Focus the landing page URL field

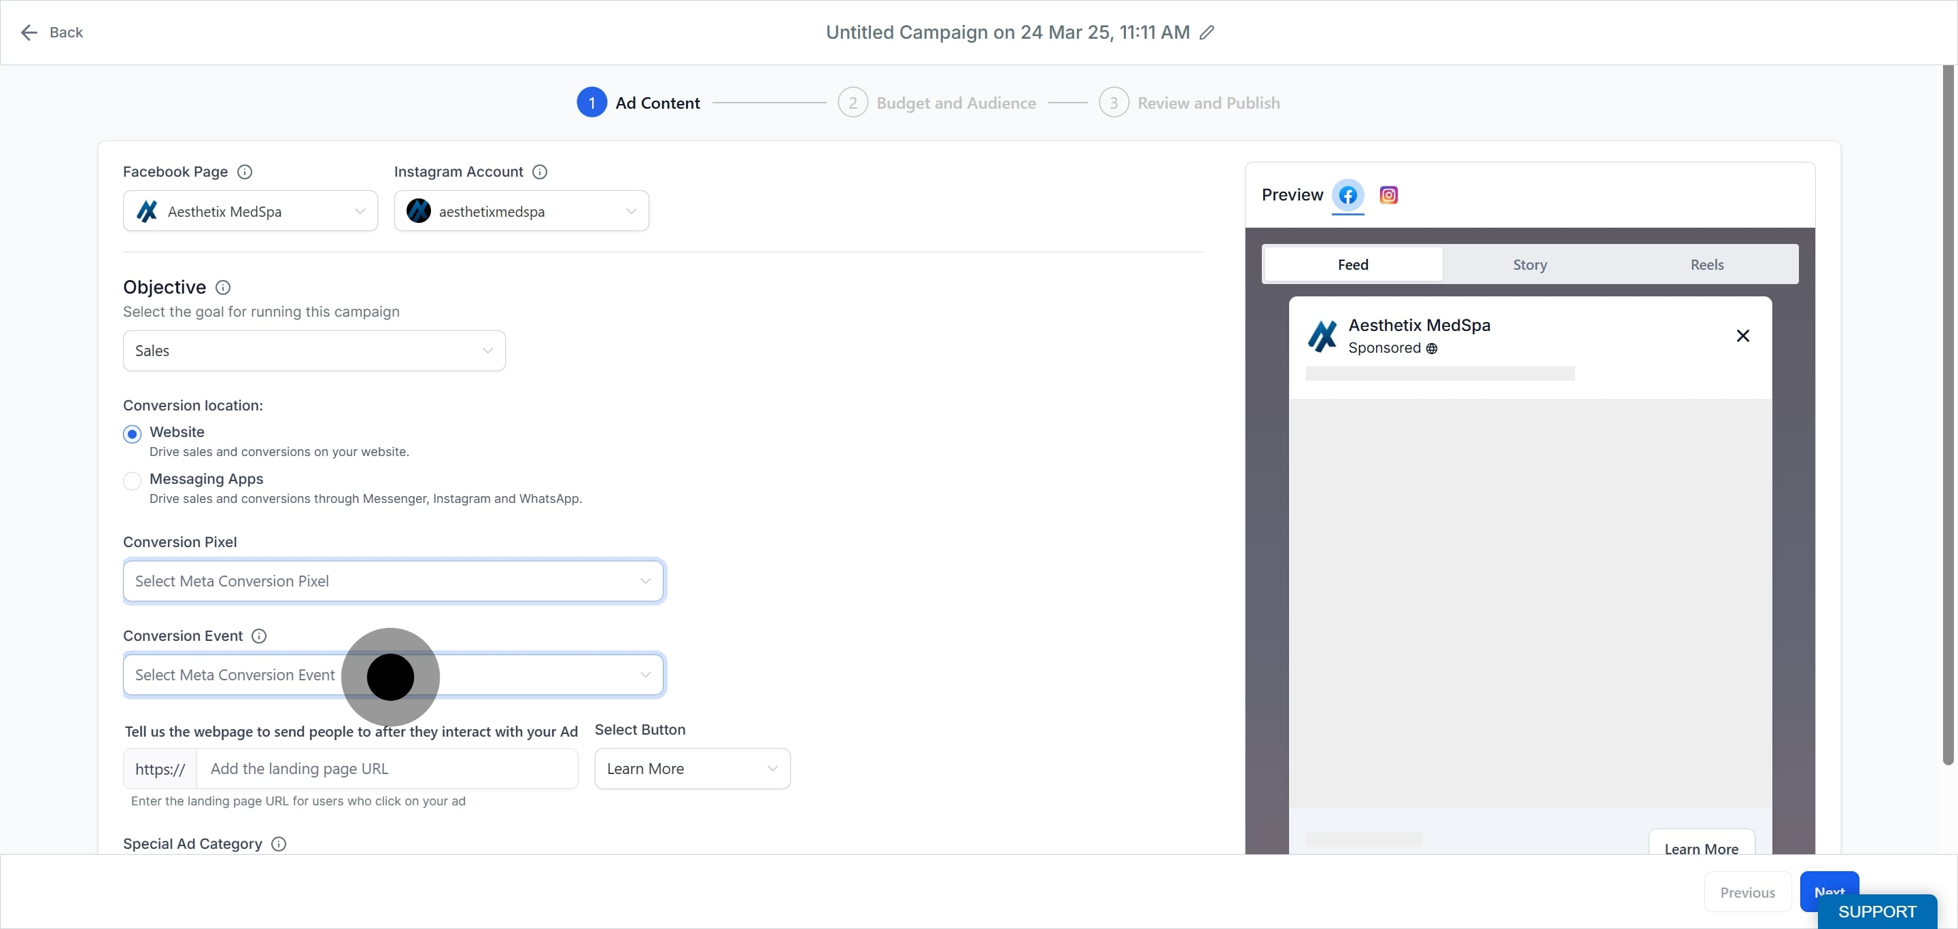pyautogui.click(x=387, y=769)
